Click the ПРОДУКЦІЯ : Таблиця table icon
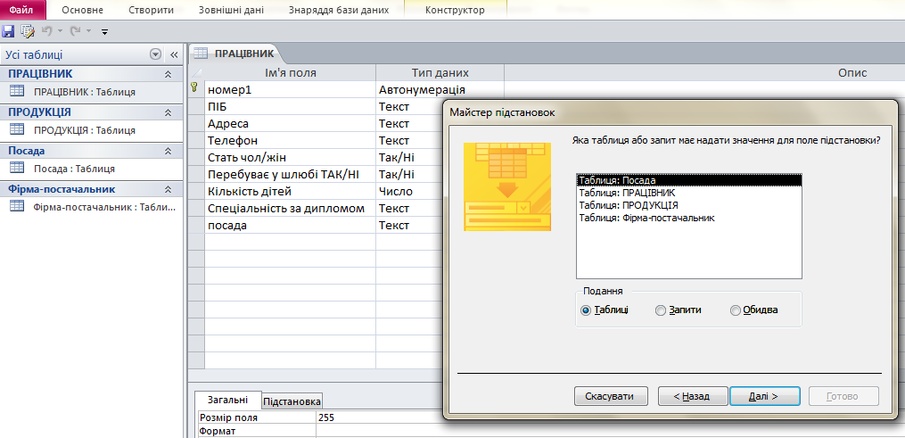This screenshot has height=438, width=905. (x=17, y=130)
